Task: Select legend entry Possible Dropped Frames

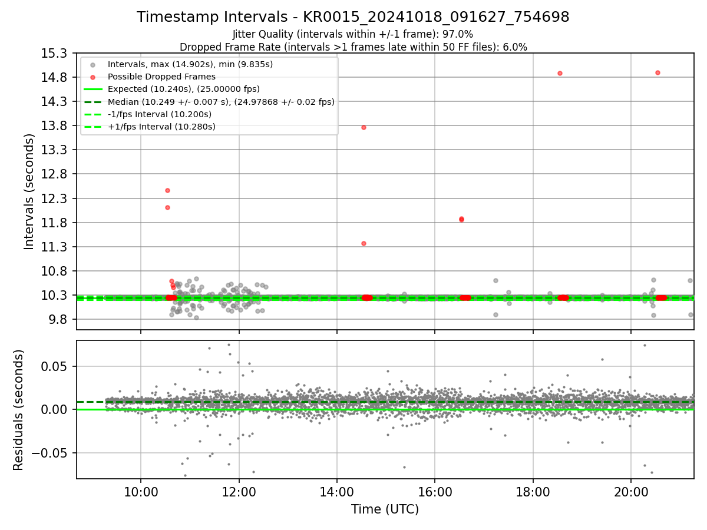Action: tap(161, 77)
